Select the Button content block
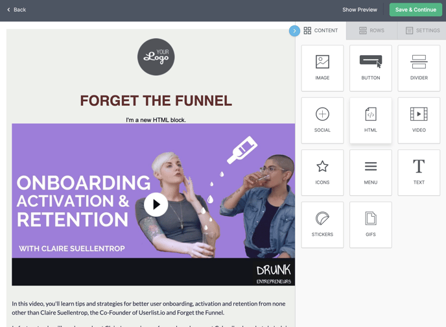The width and height of the screenshot is (446, 327). (x=371, y=68)
